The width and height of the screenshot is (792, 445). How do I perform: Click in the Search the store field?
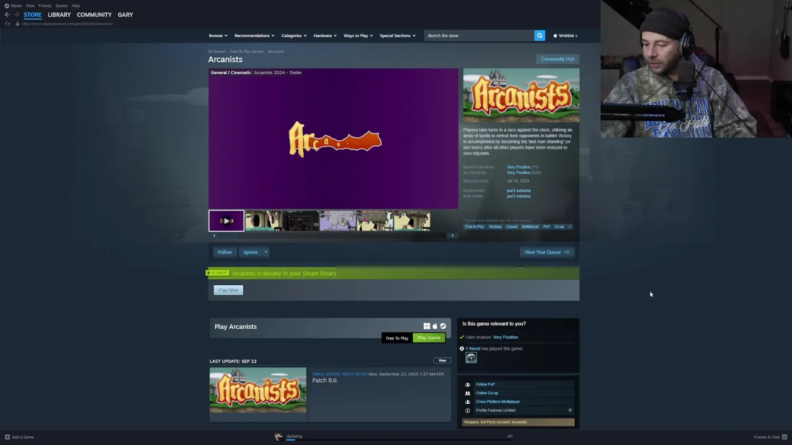point(480,36)
